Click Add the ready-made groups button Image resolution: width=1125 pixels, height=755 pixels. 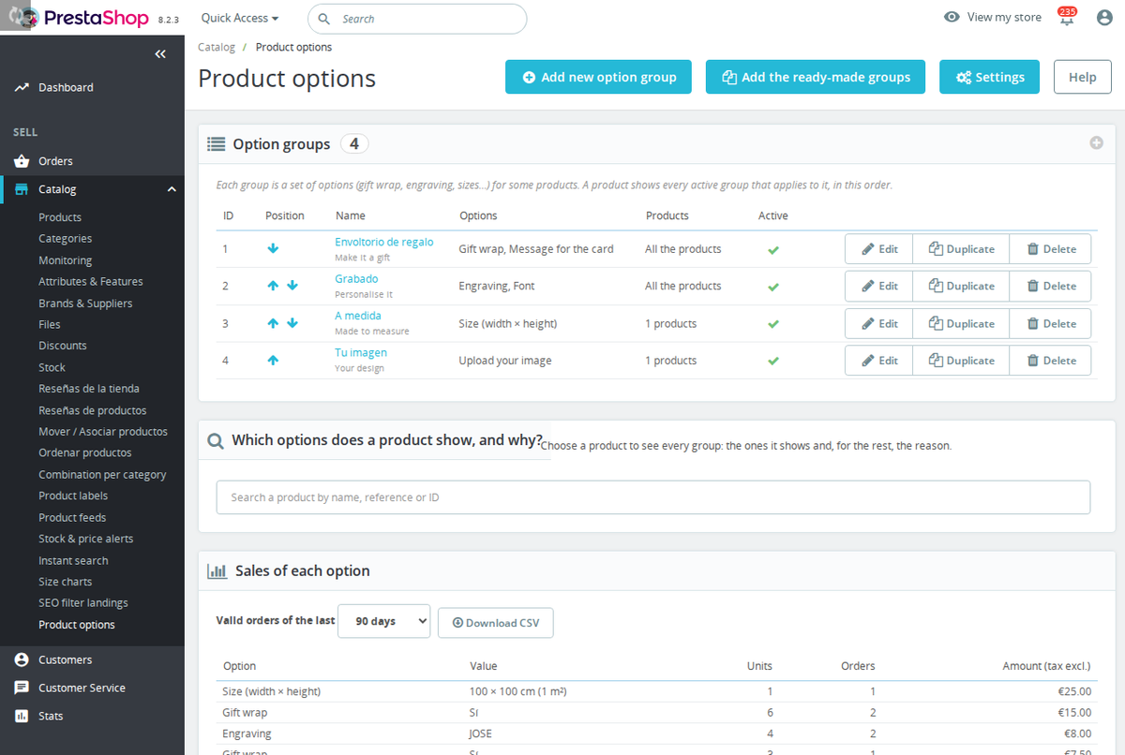816,77
